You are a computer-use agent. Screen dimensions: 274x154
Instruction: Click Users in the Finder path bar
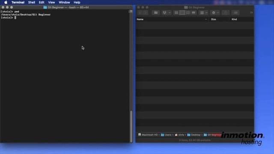(166, 135)
